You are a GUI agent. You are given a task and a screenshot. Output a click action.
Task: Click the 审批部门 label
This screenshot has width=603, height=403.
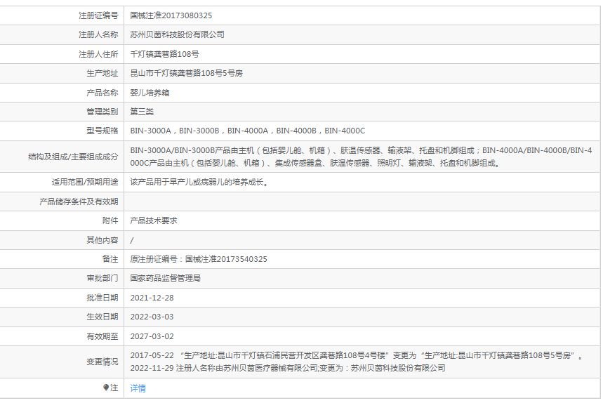(102, 278)
